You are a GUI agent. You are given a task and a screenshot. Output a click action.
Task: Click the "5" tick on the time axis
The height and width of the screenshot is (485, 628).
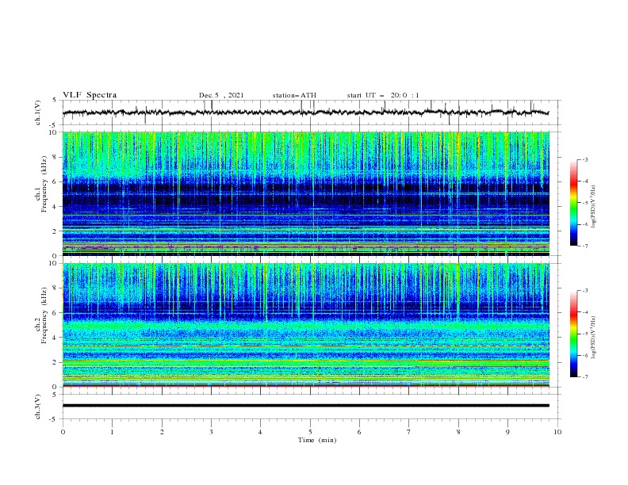pos(310,432)
